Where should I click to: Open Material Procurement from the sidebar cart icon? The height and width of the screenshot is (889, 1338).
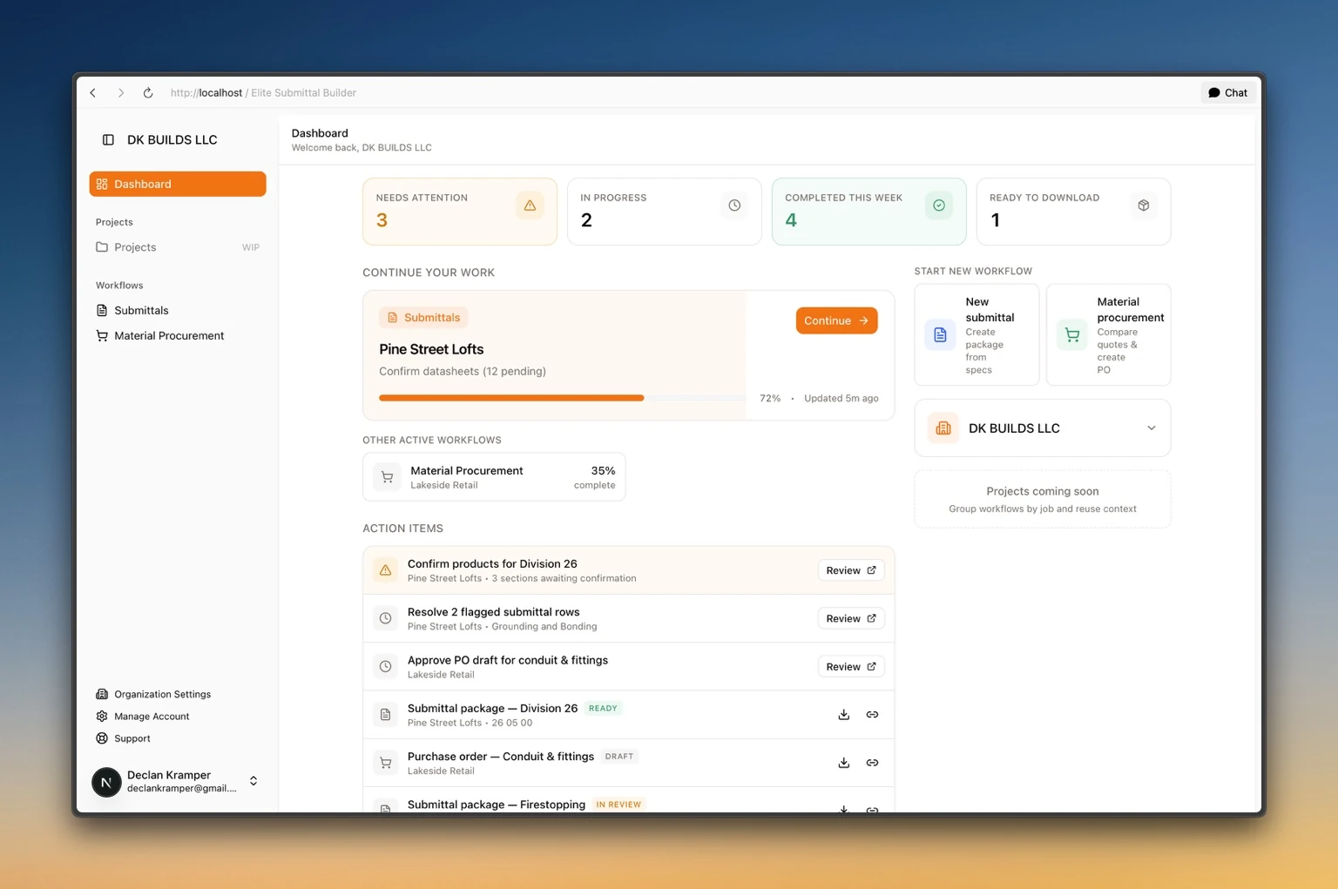tap(102, 335)
